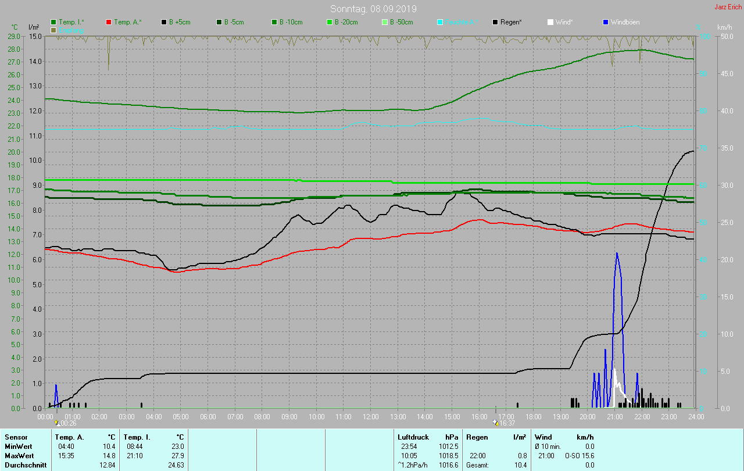Click the cyan legend swatch left of Regen*
Image resolution: width=744 pixels, height=471 pixels.
(440, 22)
